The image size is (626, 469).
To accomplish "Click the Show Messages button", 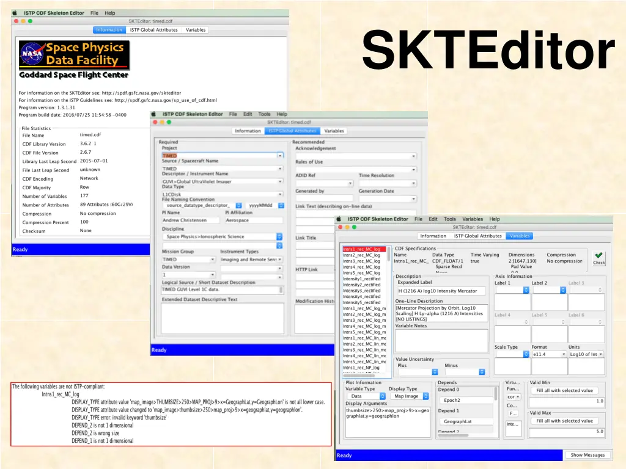I will pos(587,455).
